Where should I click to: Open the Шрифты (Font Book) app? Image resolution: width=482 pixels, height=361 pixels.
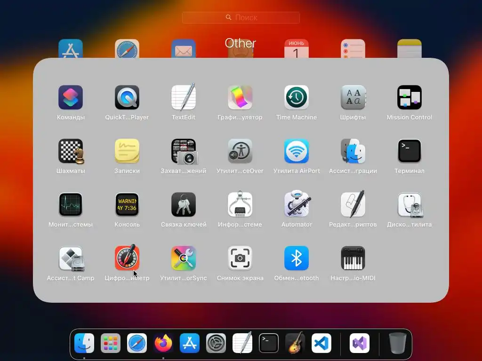coord(353,97)
